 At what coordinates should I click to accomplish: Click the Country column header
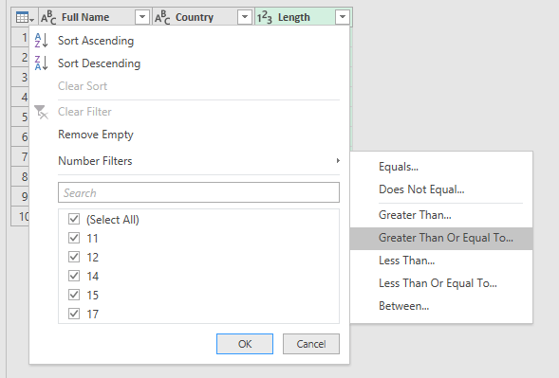tap(203, 17)
